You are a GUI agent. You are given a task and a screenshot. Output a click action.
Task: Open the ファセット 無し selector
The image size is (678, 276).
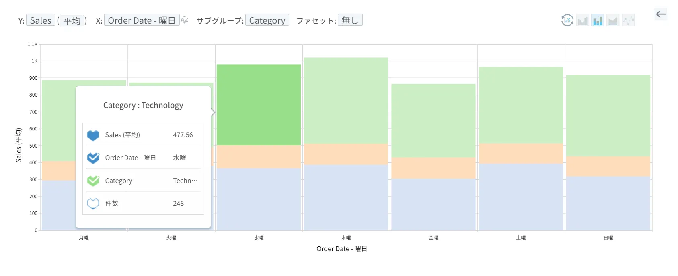click(x=350, y=20)
